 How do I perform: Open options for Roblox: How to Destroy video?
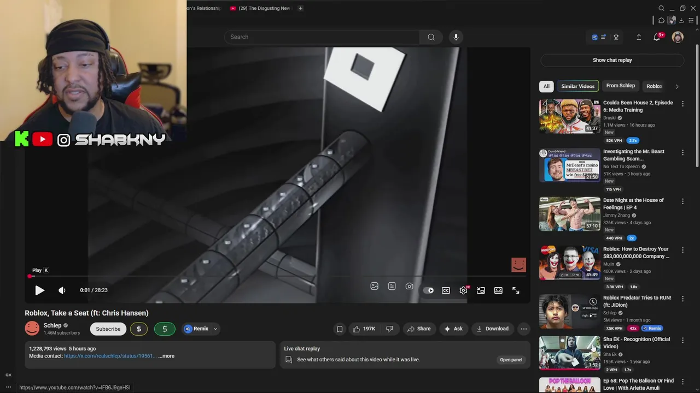(682, 250)
